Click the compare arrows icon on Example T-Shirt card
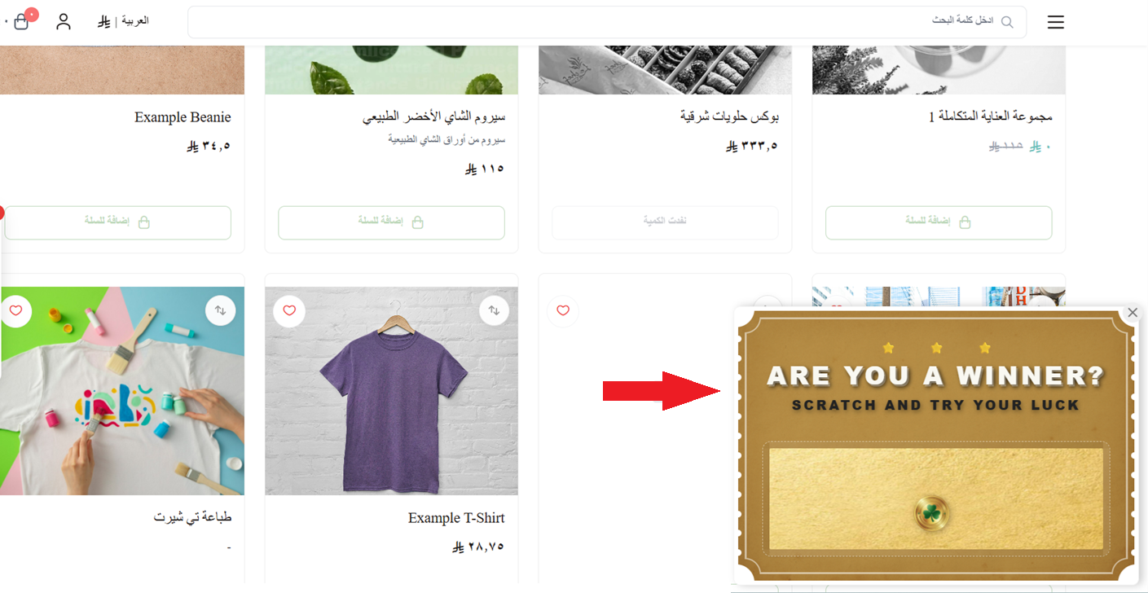The height and width of the screenshot is (593, 1148). click(495, 310)
